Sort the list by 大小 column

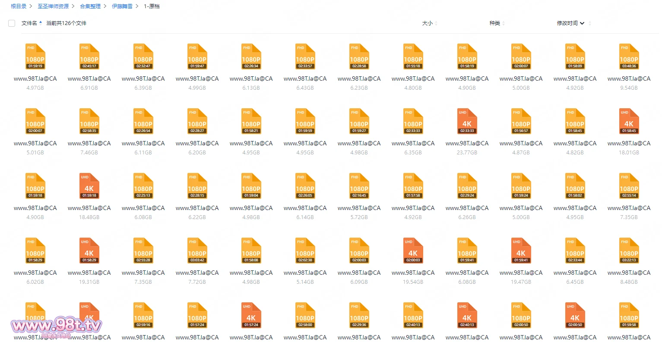tap(427, 23)
